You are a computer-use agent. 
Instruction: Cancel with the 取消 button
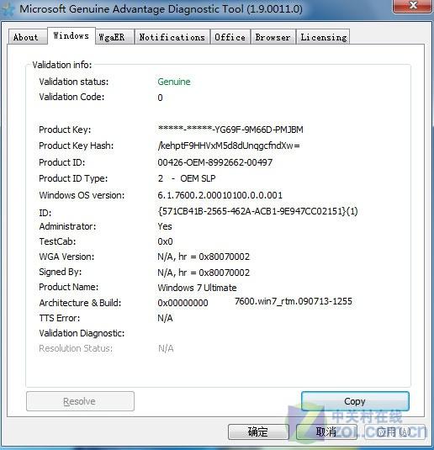pyautogui.click(x=326, y=431)
